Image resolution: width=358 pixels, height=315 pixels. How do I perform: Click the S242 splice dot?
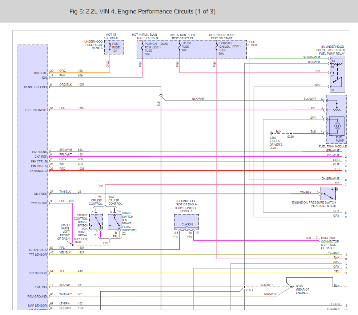(72, 245)
